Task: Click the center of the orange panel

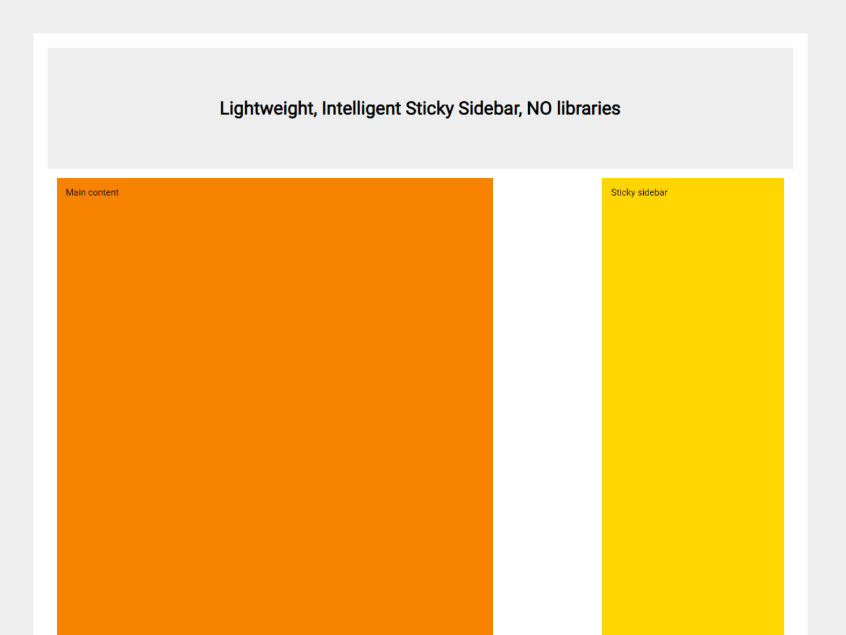Action: click(275, 407)
